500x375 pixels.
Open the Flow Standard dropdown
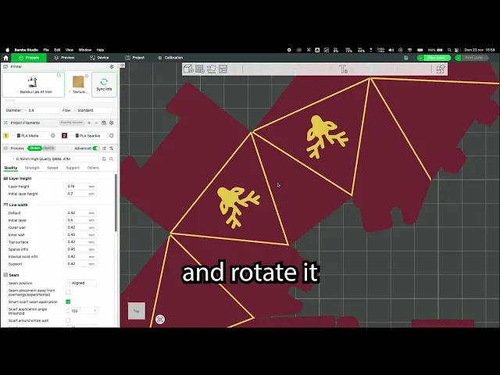pyautogui.click(x=93, y=110)
